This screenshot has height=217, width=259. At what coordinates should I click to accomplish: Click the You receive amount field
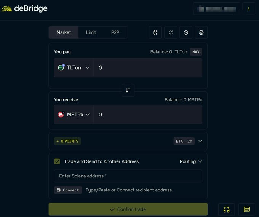tap(148, 115)
